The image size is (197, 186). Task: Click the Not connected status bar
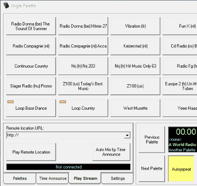tap(68, 167)
